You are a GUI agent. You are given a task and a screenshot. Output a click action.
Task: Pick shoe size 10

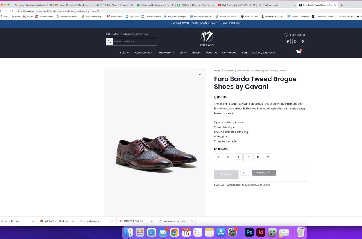(248, 157)
